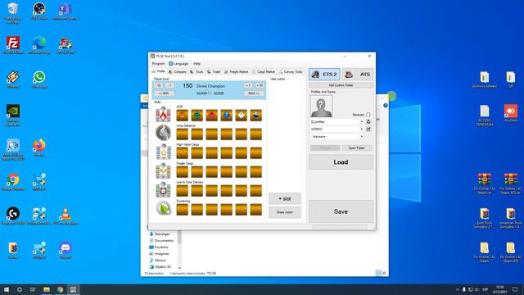Switch to the Company tab
Viewport: 524px width, 295px height.
point(178,72)
